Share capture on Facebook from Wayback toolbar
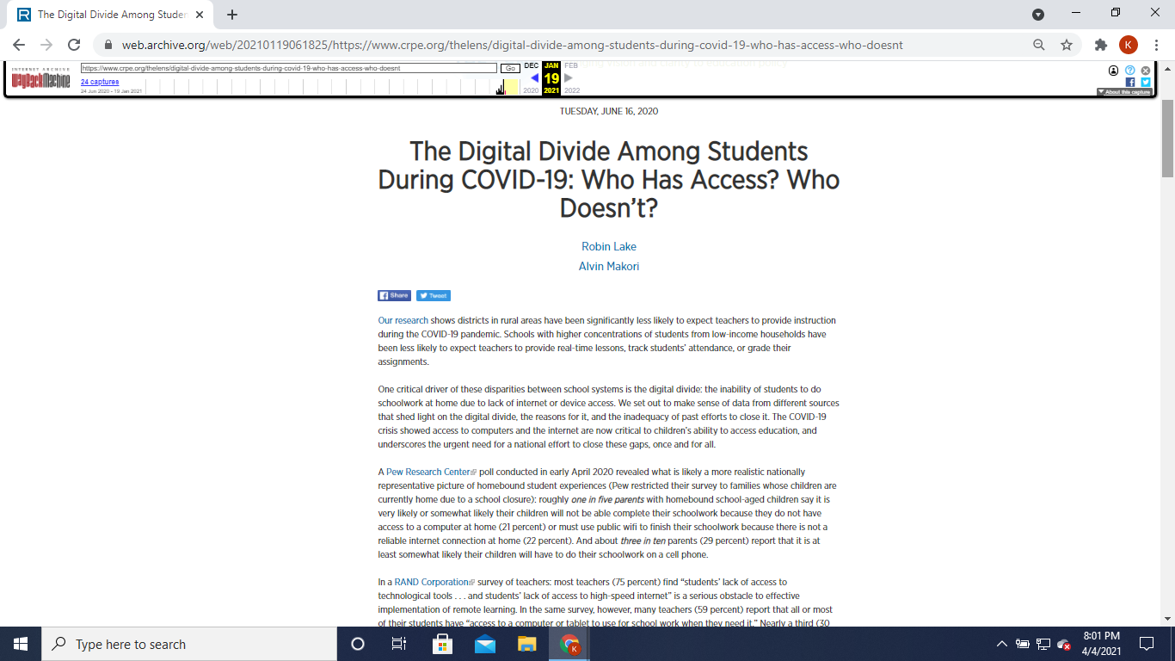 click(x=1130, y=82)
